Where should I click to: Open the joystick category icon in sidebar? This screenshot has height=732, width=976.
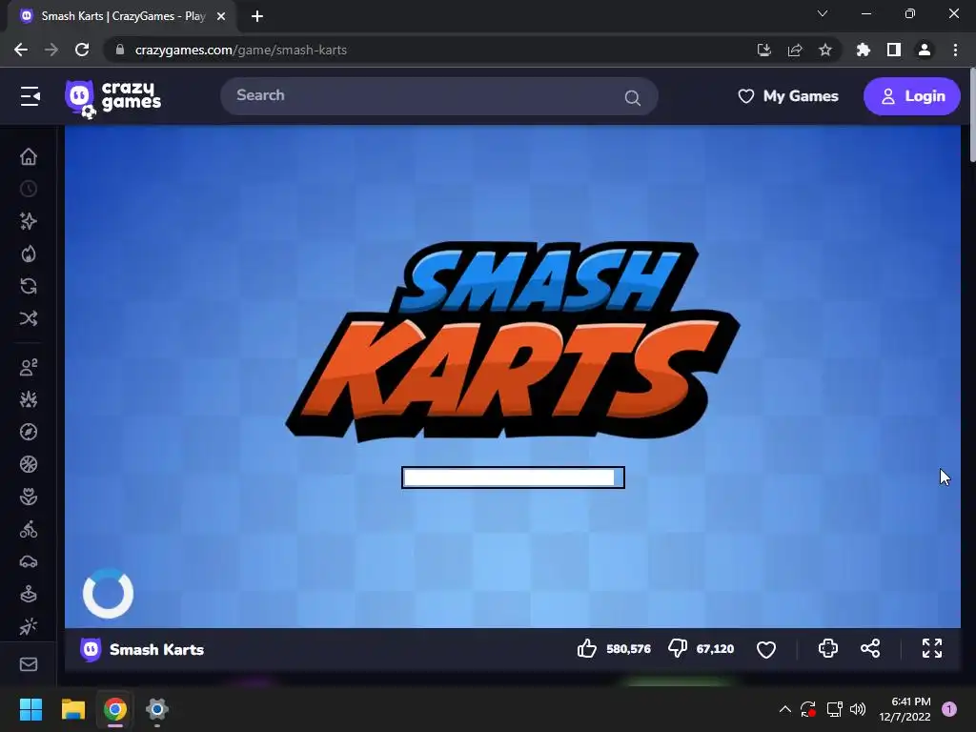[x=29, y=594]
